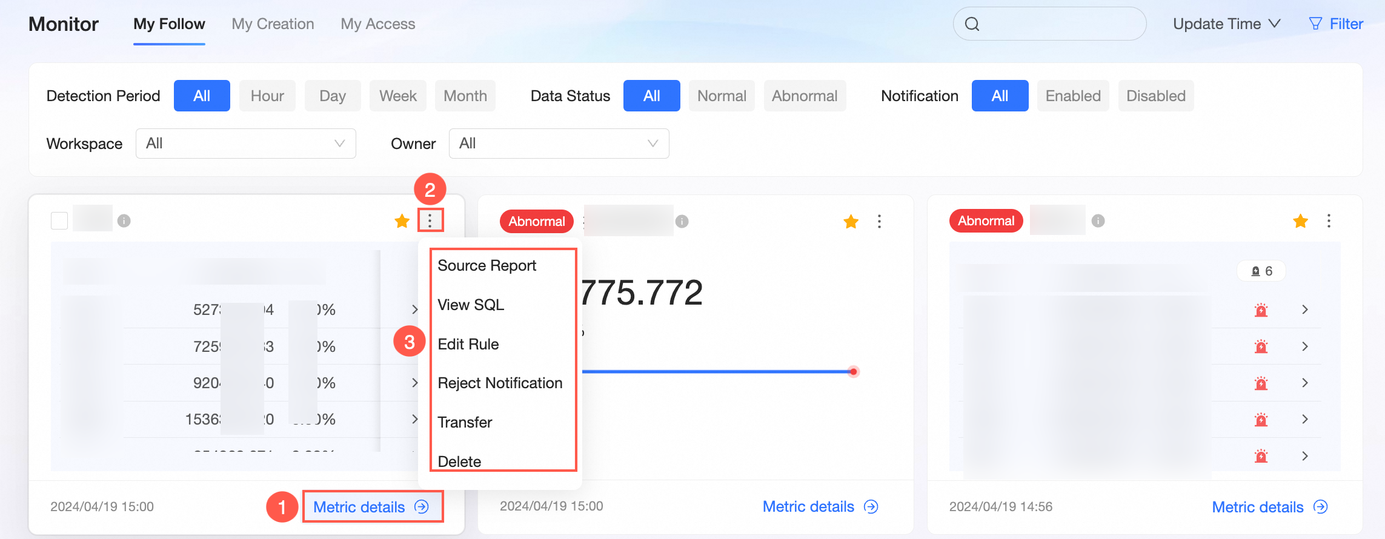Viewport: 1385px width, 539px height.
Task: Choose Transfer from the menu
Action: point(465,422)
